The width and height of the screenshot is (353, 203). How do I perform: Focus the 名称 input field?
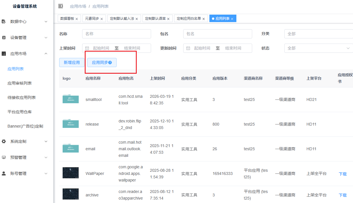point(117,34)
